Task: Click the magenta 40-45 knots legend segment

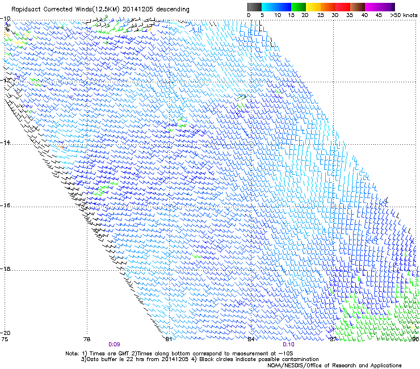Action: 372,7
